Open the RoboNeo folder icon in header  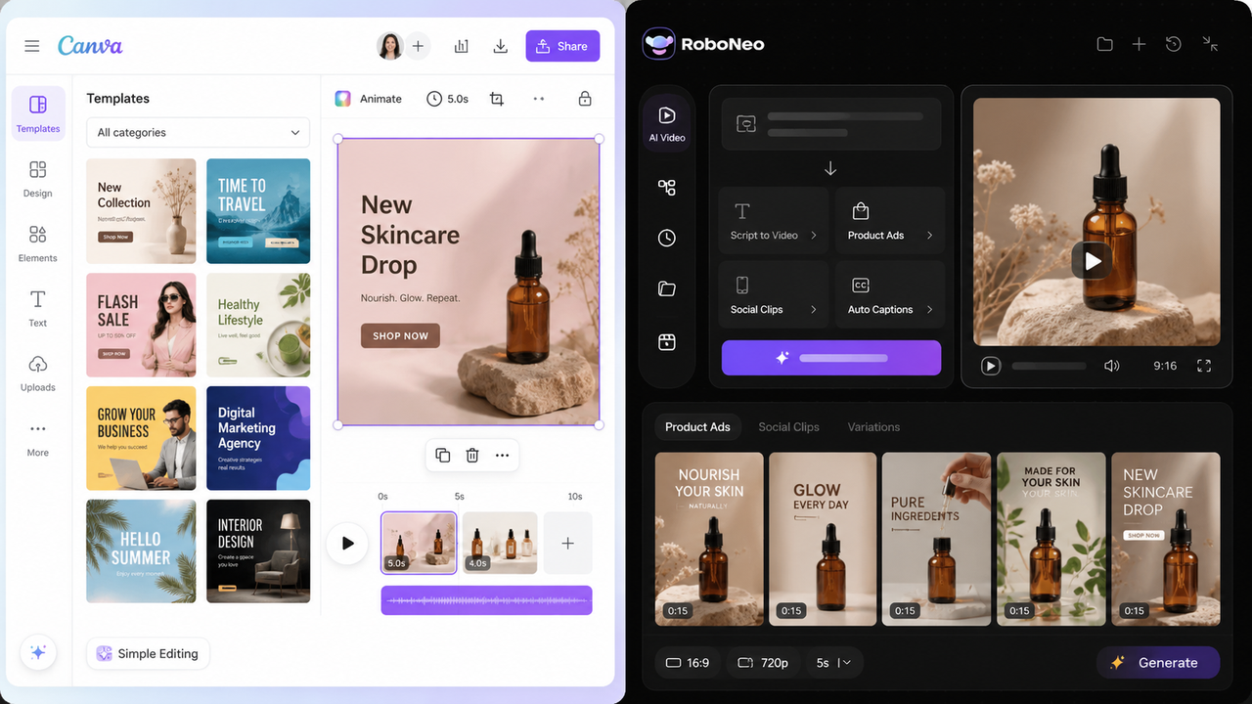coord(1104,44)
